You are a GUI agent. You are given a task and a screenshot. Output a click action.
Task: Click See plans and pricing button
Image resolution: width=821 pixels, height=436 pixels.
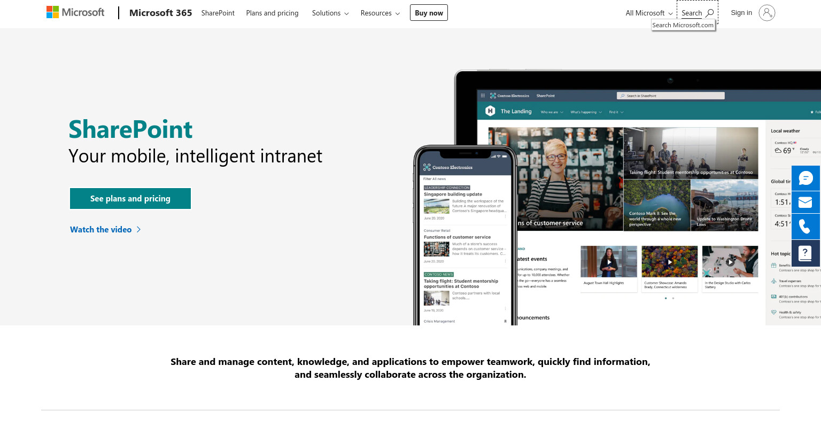point(130,198)
